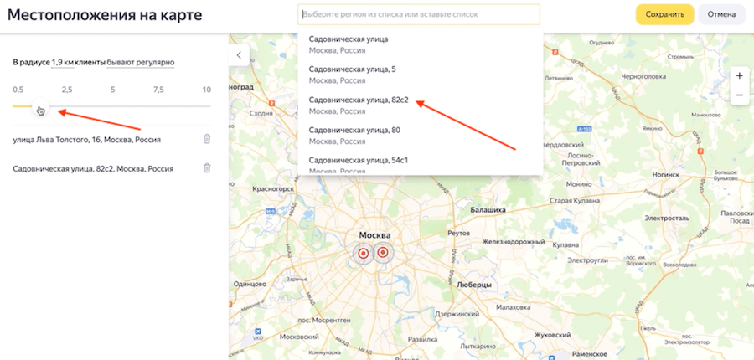Delete the Садовническая улица, 82с2 location
754x360 pixels.
207,168
